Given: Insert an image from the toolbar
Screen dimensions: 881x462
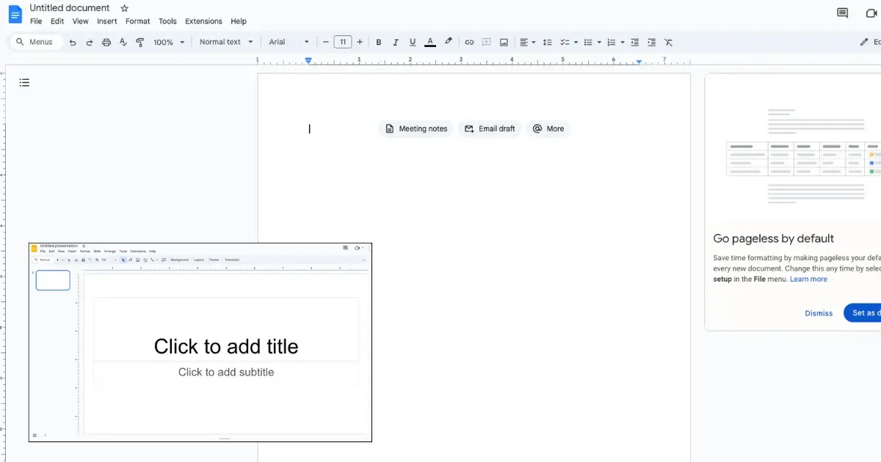Looking at the screenshot, I should [x=504, y=43].
